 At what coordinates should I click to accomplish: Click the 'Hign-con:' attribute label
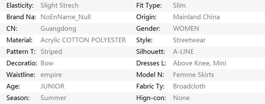pyautogui.click(x=151, y=98)
